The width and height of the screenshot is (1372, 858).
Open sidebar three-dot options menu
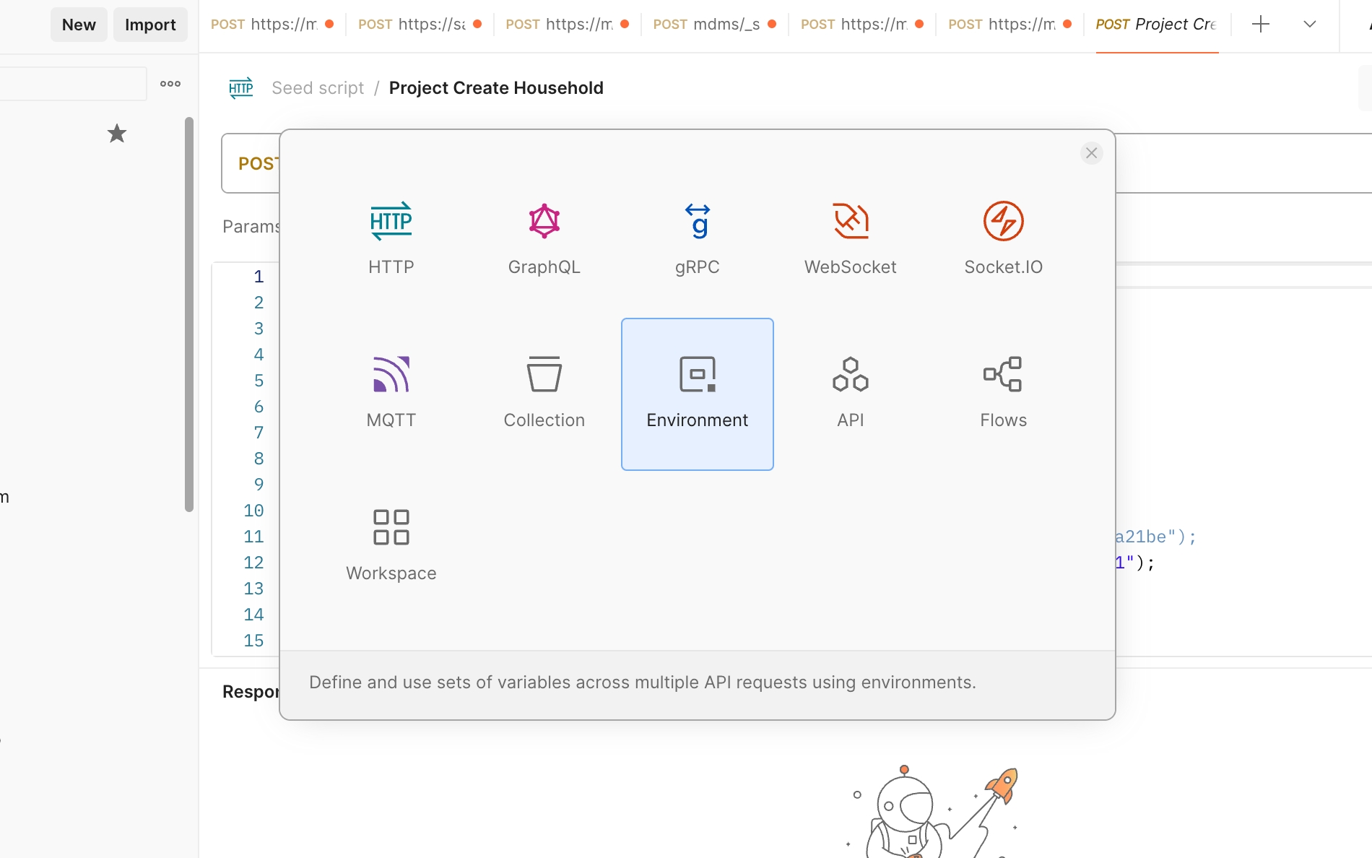(170, 84)
